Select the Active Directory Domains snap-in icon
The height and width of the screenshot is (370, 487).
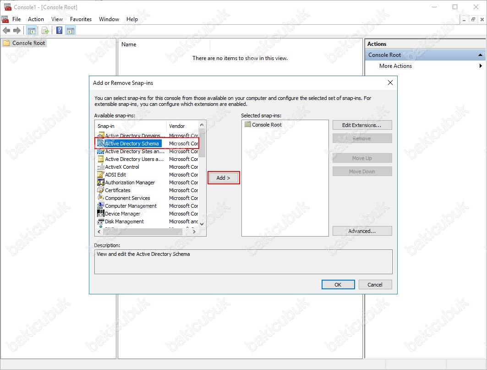click(x=101, y=135)
